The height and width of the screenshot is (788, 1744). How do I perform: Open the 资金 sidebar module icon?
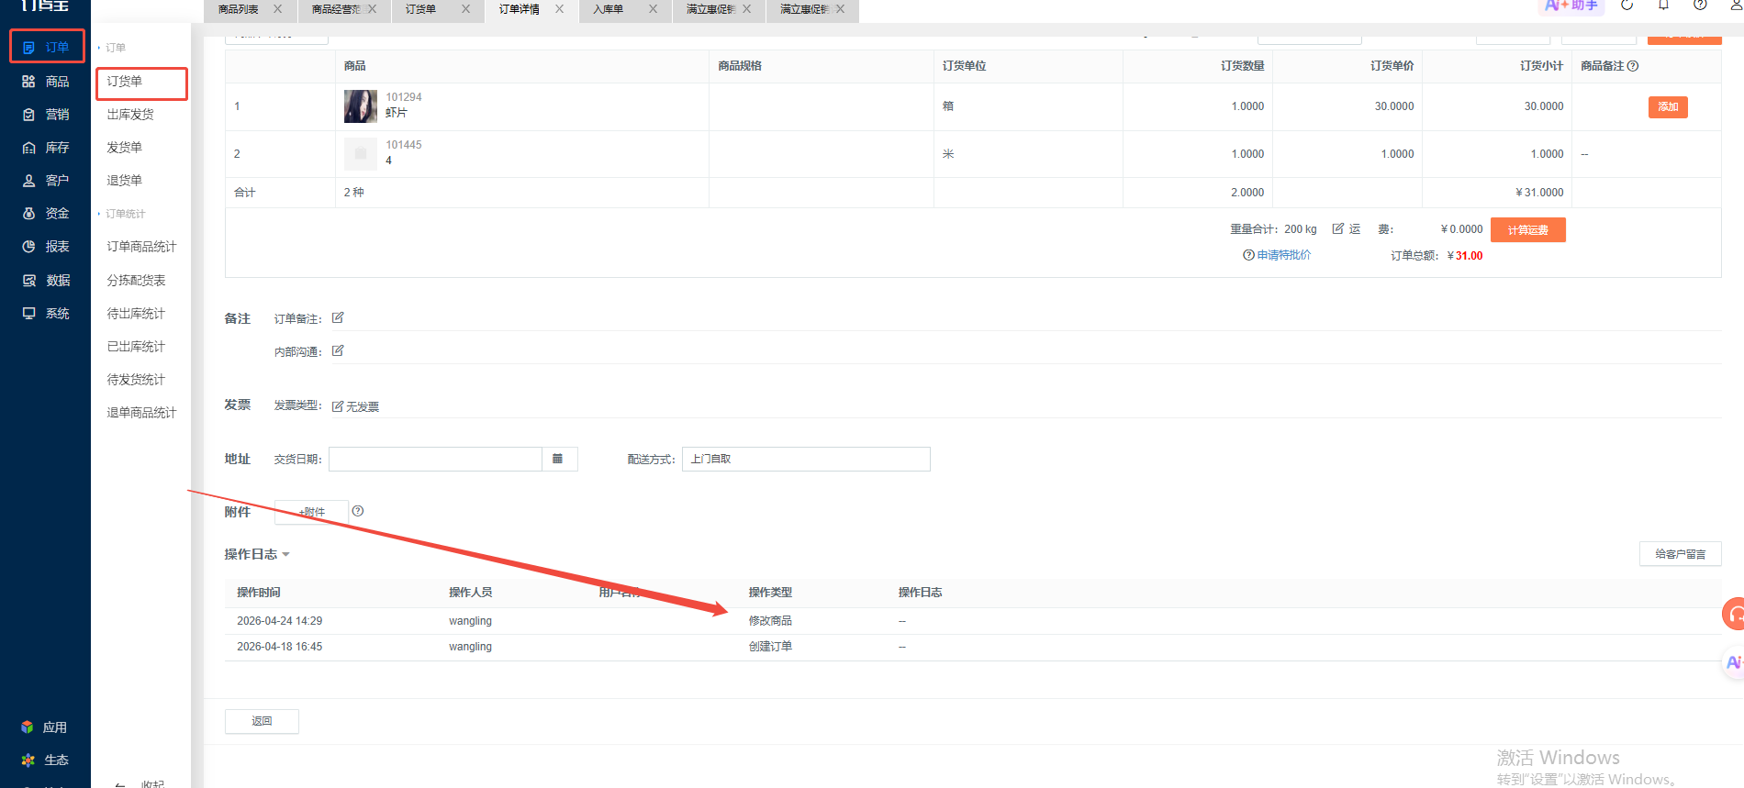[28, 214]
